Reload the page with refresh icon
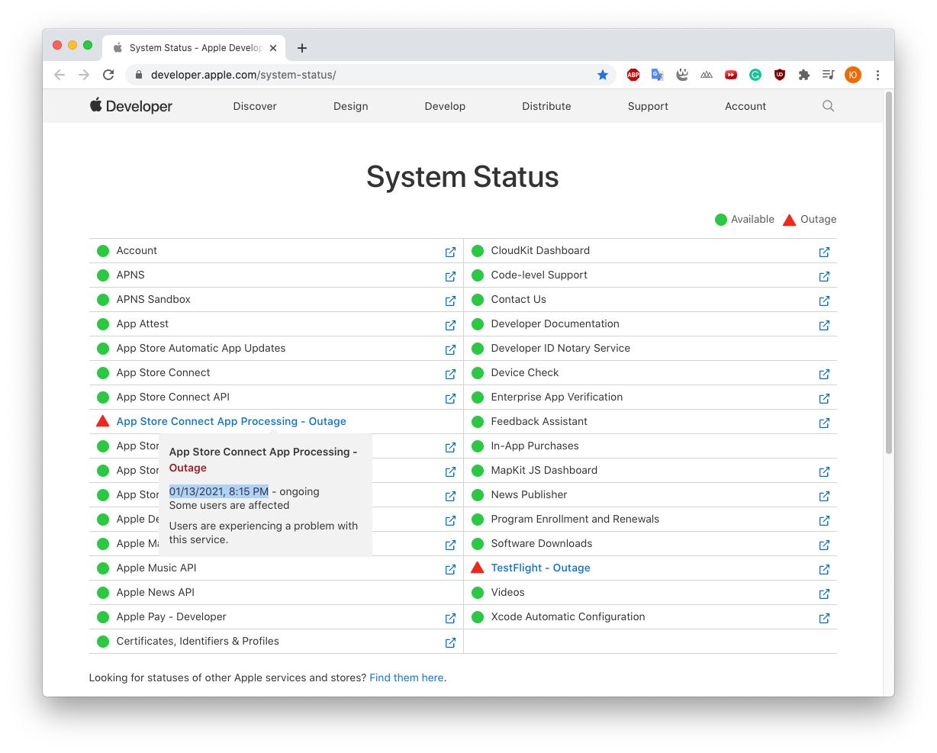Image resolution: width=937 pixels, height=753 pixels. pos(108,75)
